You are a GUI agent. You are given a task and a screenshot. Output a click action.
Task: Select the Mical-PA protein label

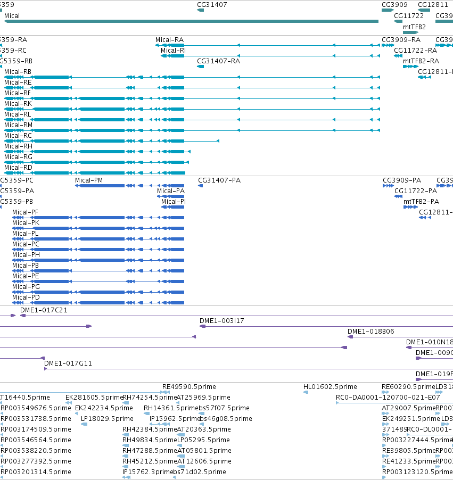click(170, 191)
